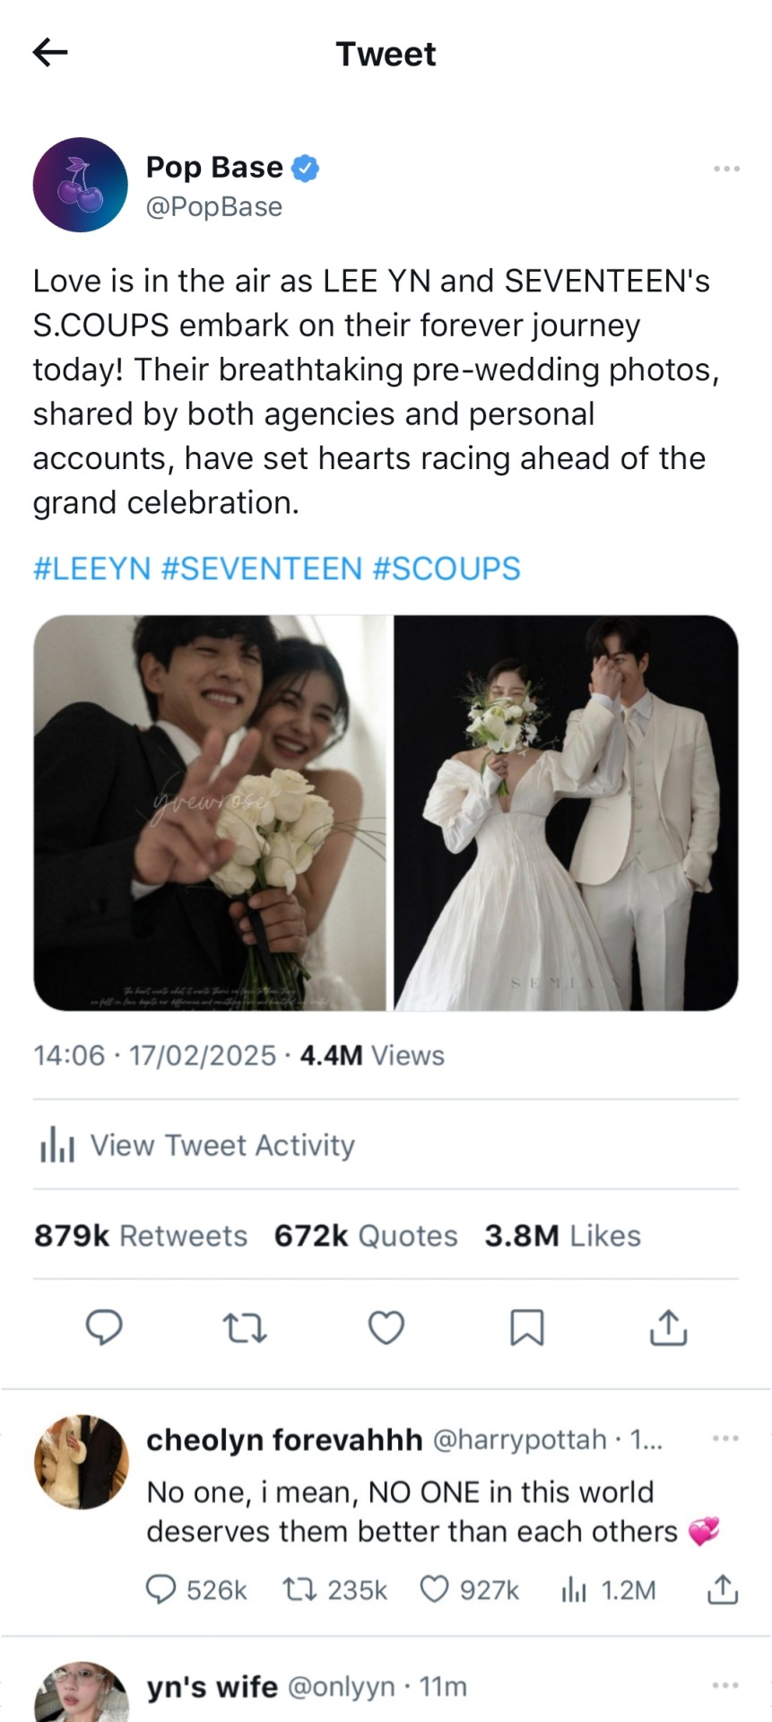772x1722 pixels.
Task: Open more options for yn's wife reply
Action: (x=725, y=1686)
